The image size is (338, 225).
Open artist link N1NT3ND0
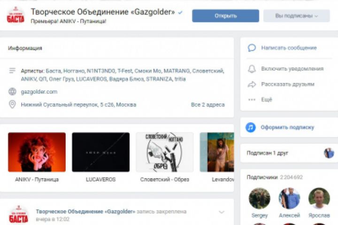[101, 71]
